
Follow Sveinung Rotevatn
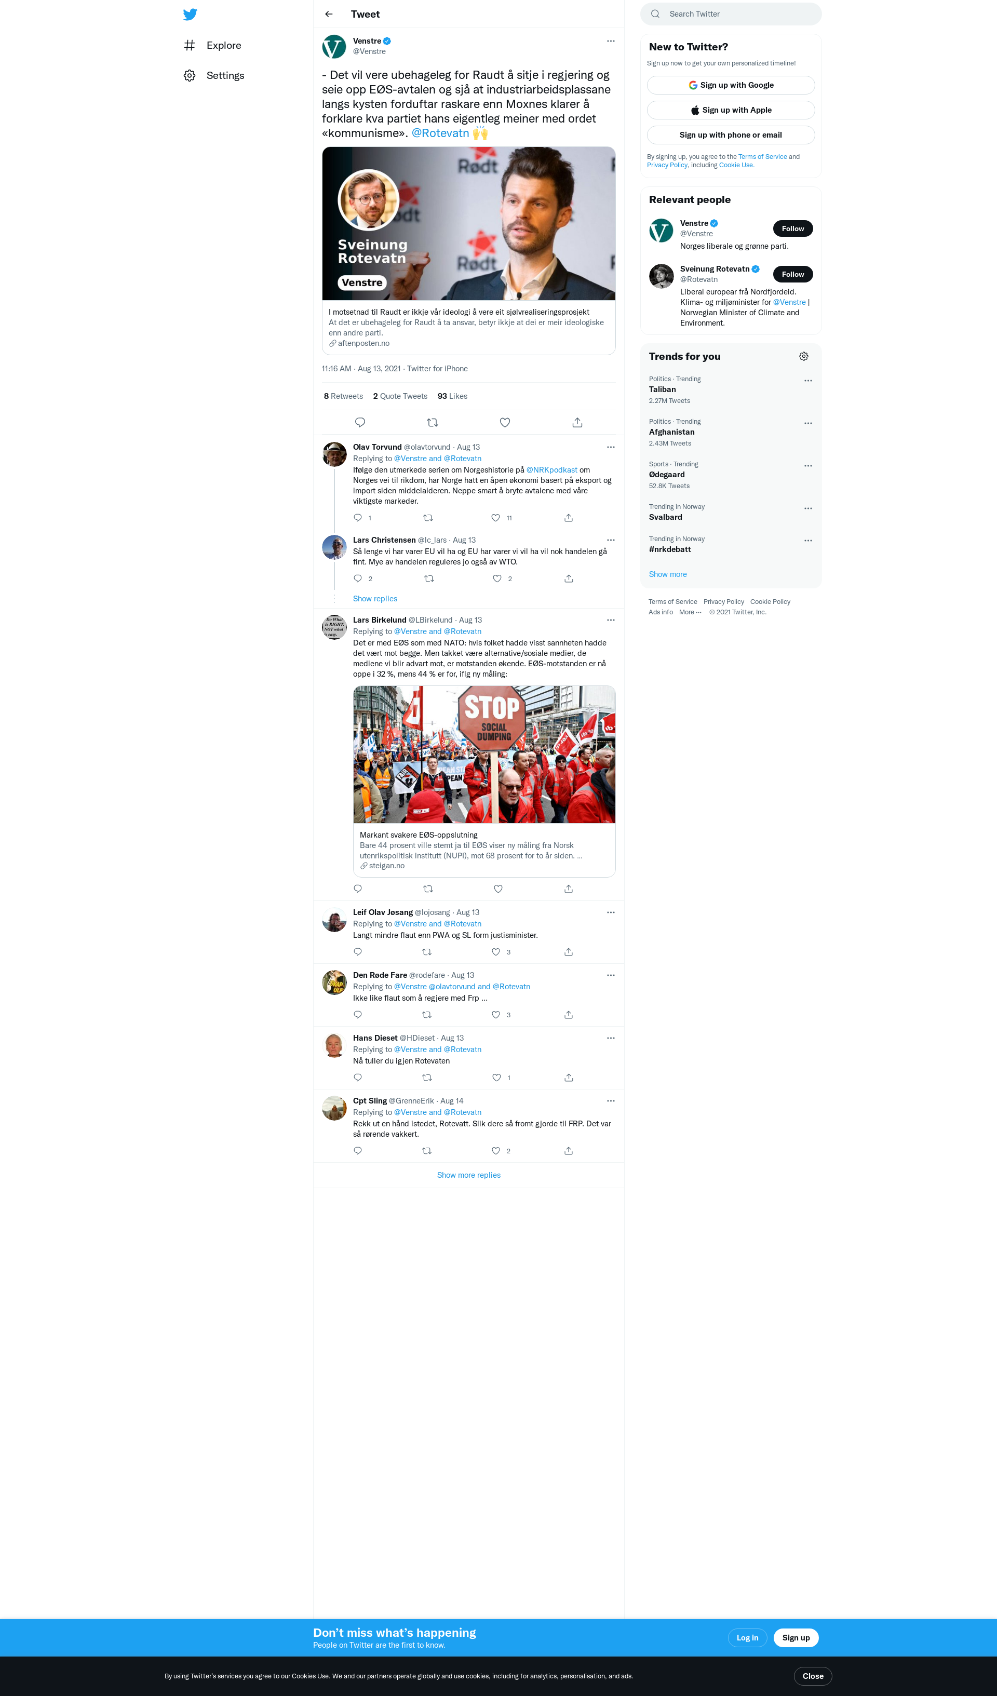[792, 275]
